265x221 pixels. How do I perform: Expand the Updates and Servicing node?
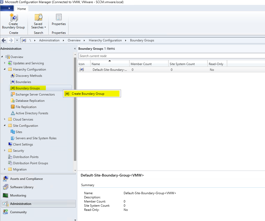(5, 63)
